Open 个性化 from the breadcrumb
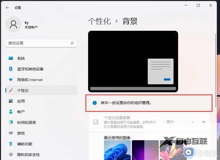Viewport: 220px width, 160px height. click(99, 21)
